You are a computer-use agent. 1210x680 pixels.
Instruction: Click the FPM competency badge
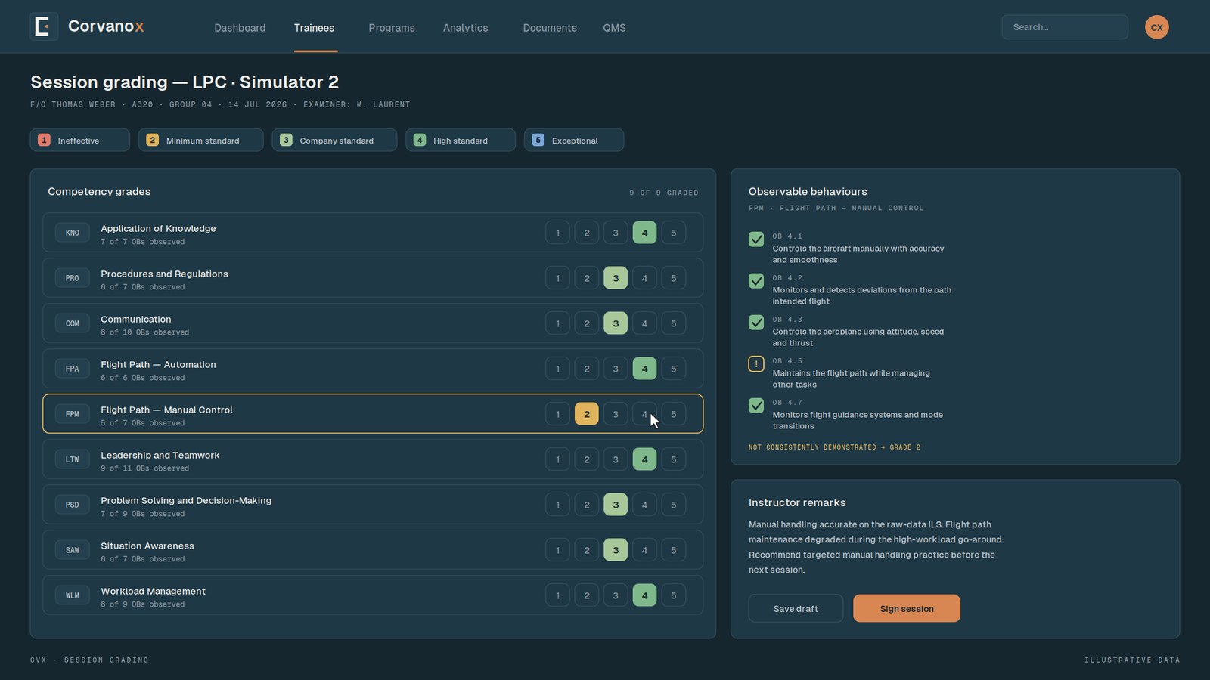click(73, 414)
